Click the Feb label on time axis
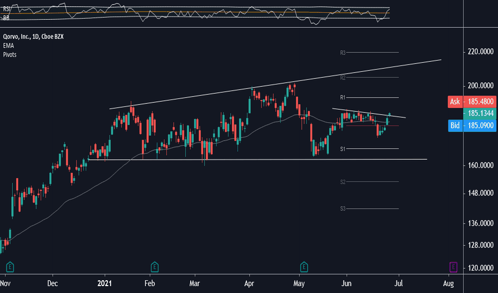The image size is (498, 293). click(150, 283)
